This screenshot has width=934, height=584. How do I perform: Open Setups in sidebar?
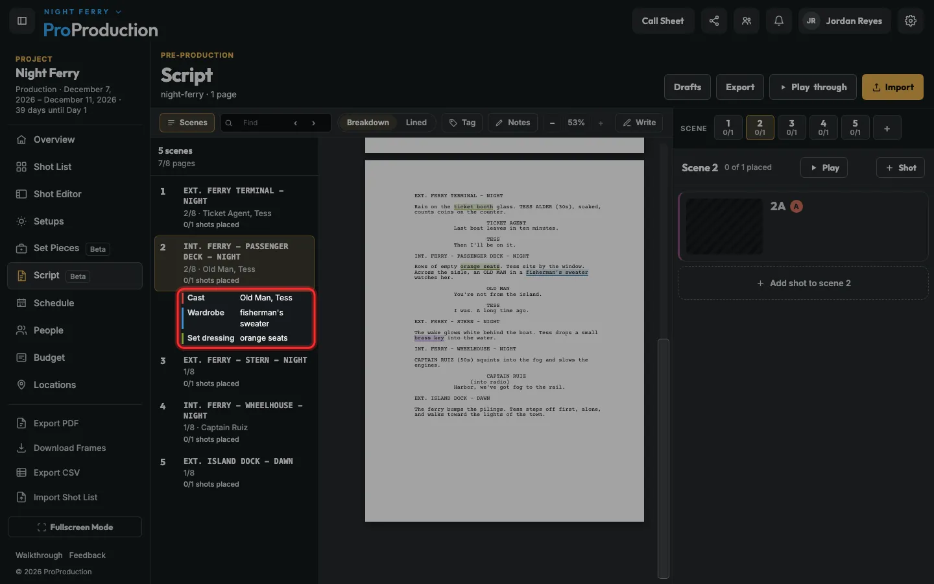tap(75, 221)
